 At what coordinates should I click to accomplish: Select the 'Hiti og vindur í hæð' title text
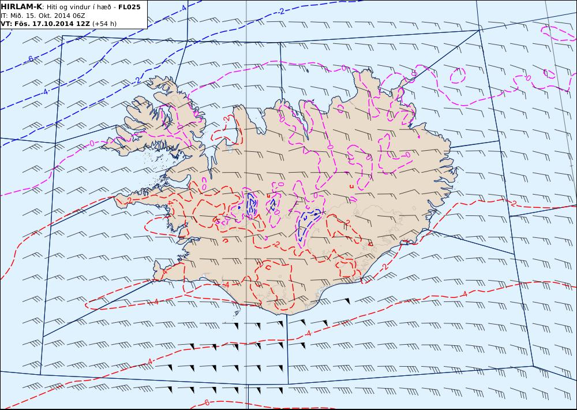pos(78,8)
